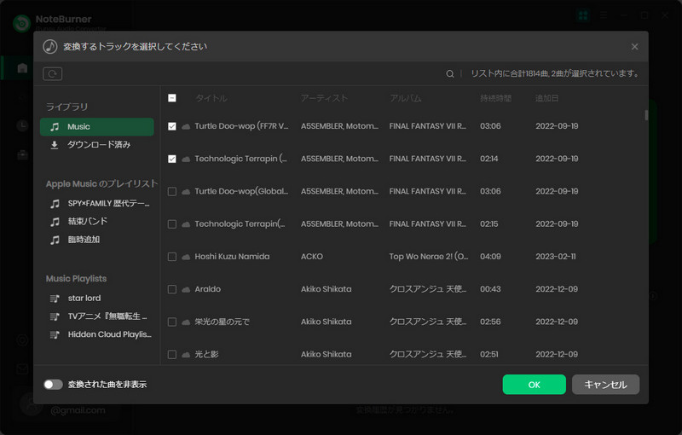682x435 pixels.
Task: Check the Araldo track checkbox
Action: 172,289
